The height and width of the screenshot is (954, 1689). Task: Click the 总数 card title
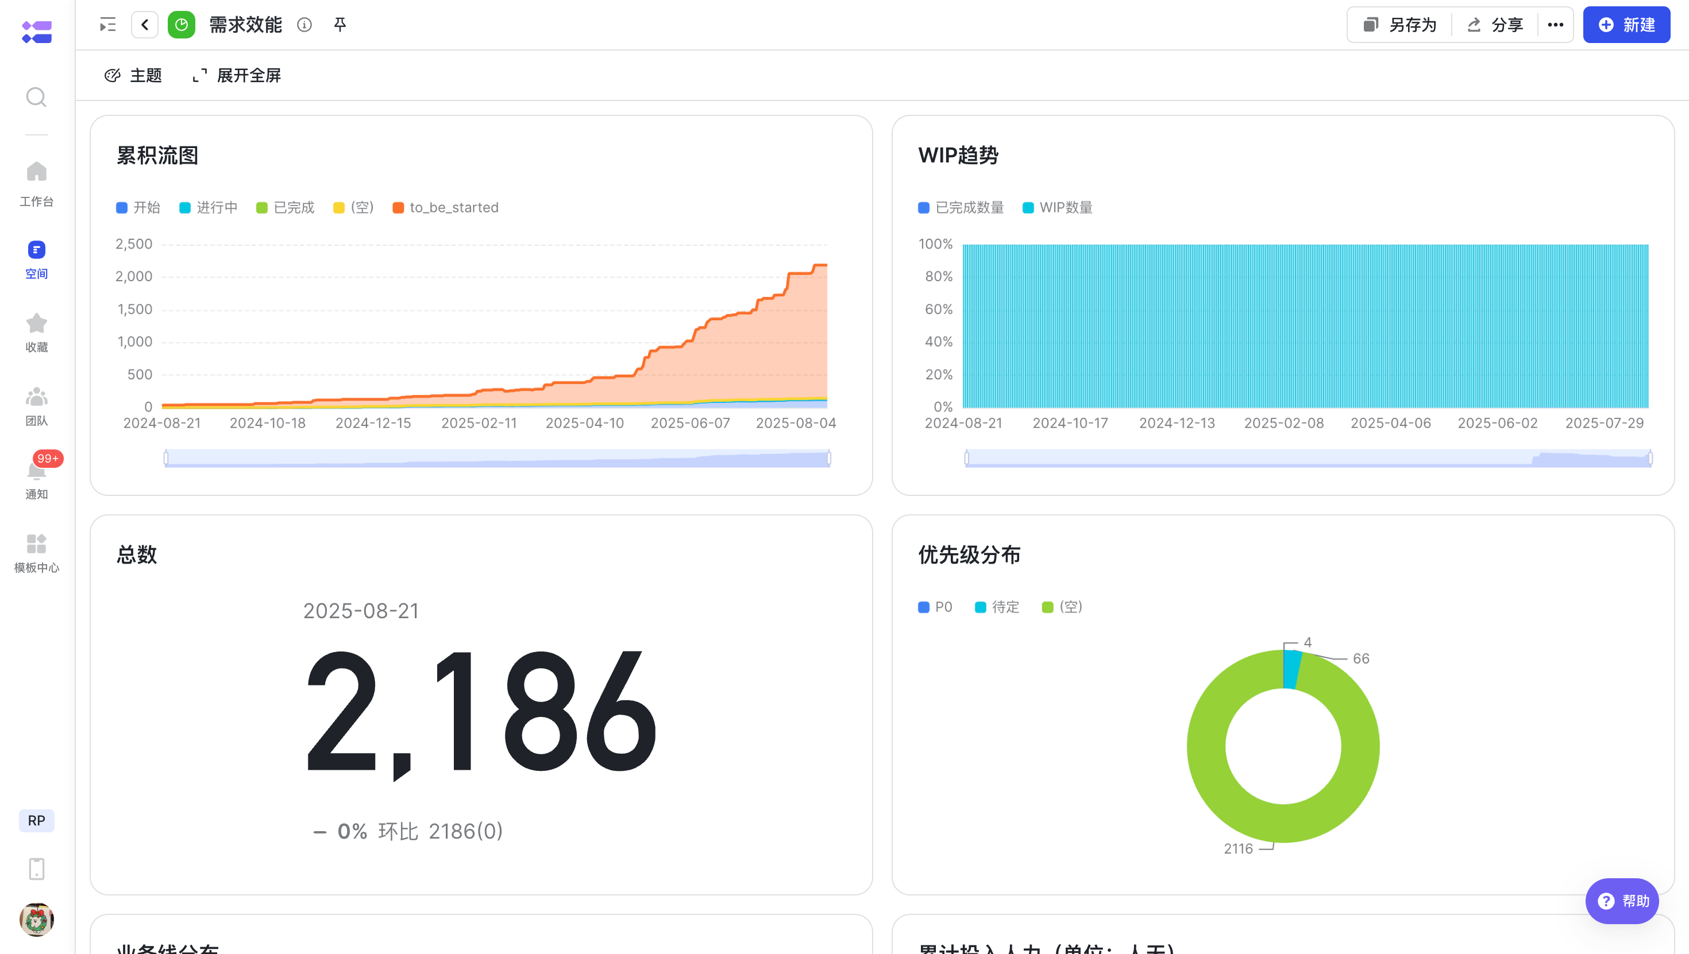[137, 555]
